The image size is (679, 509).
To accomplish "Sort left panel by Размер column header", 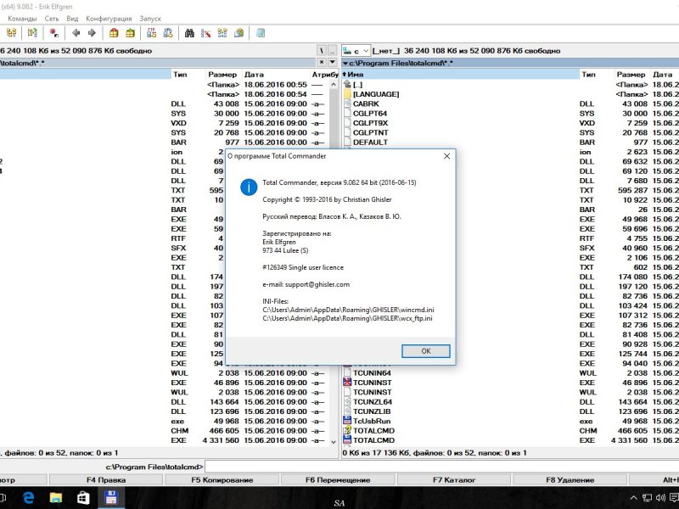I will click(x=222, y=75).
